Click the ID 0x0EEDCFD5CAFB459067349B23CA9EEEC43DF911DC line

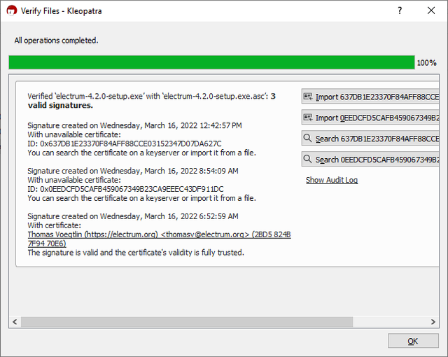coord(125,189)
